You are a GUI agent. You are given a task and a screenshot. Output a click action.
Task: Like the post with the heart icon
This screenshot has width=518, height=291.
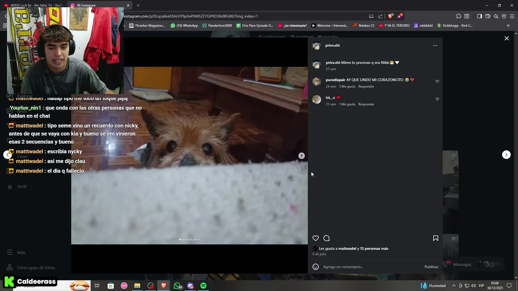pyautogui.click(x=316, y=238)
